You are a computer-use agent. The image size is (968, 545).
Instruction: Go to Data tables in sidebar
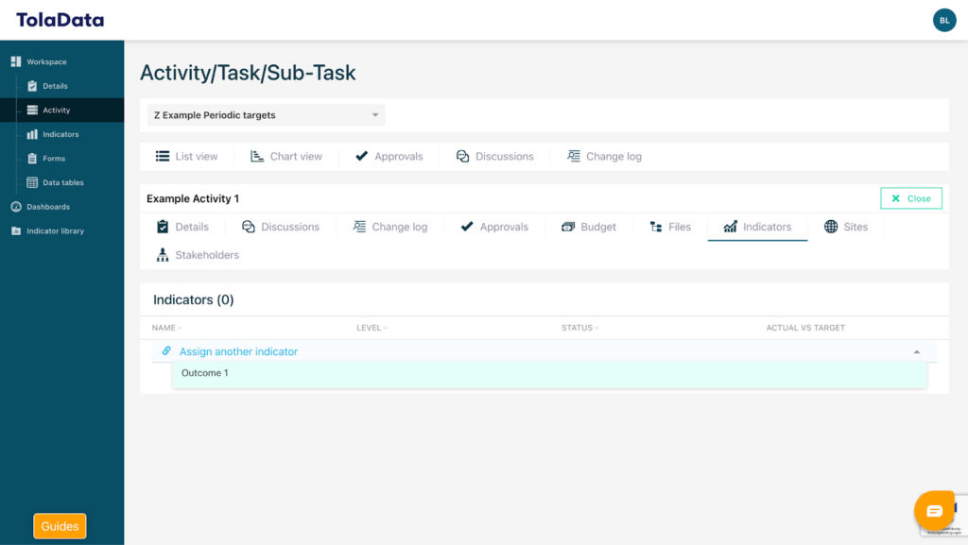click(x=62, y=183)
